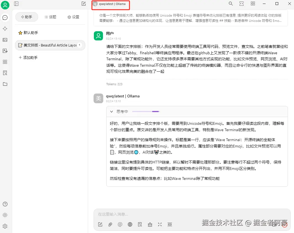Minimize the application window
294x233 pixels.
pyautogui.click(x=264, y=4)
